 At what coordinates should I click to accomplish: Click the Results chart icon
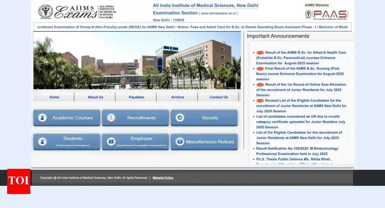click(180, 118)
